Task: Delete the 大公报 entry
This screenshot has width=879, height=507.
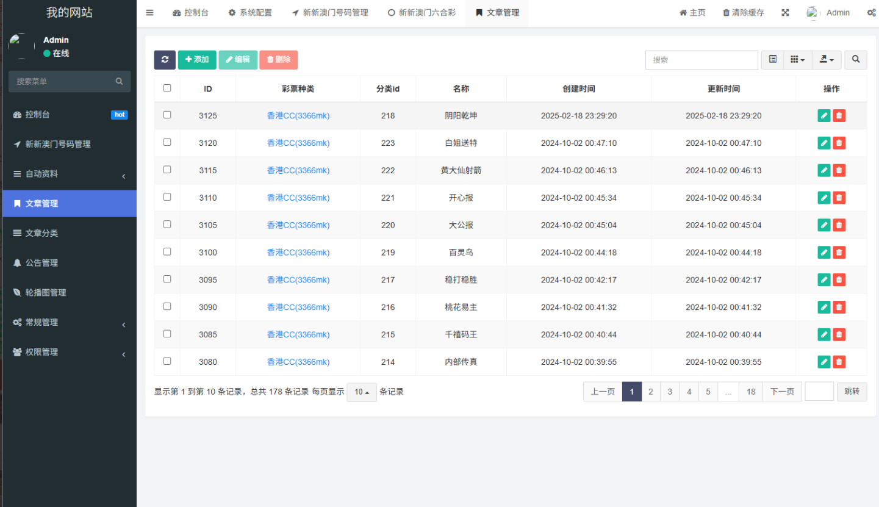Action: click(839, 225)
